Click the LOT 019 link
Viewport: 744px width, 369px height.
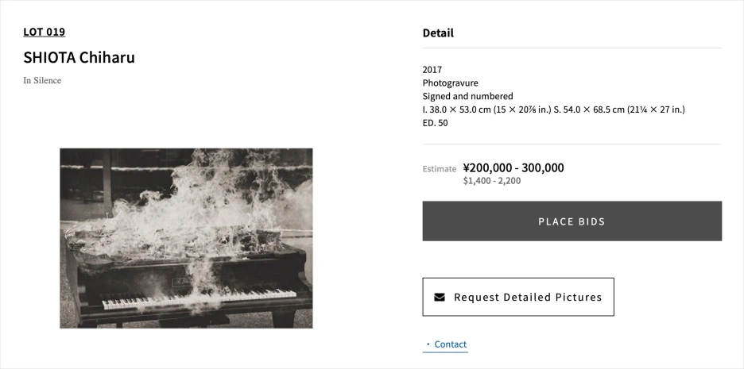(45, 32)
